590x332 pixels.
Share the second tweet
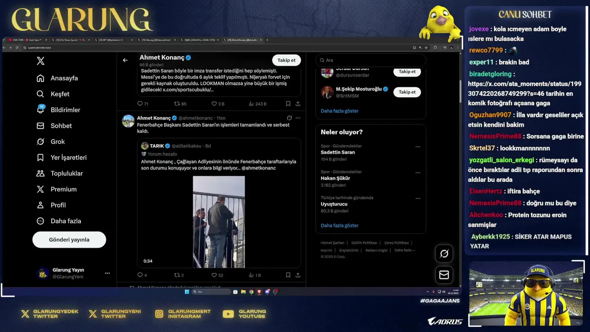tap(298, 275)
